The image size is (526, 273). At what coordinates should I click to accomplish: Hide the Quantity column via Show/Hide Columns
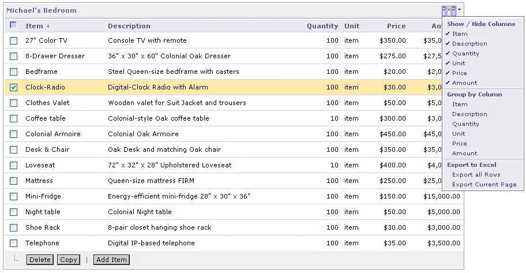coord(465,53)
